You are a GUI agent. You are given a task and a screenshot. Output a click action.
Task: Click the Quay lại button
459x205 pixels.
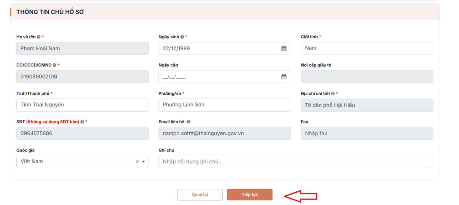(200, 194)
